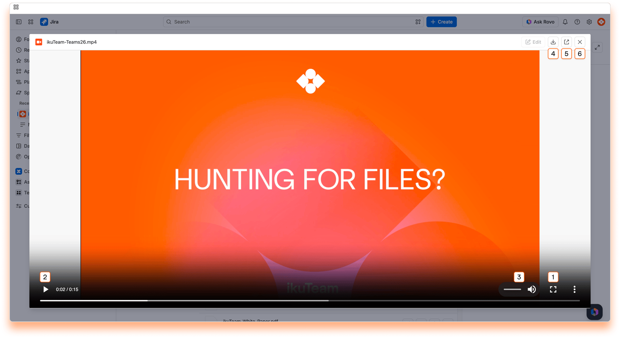Image resolution: width=620 pixels, height=338 pixels.
Task: Open Confluence link in the sidebar
Action: 22,171
